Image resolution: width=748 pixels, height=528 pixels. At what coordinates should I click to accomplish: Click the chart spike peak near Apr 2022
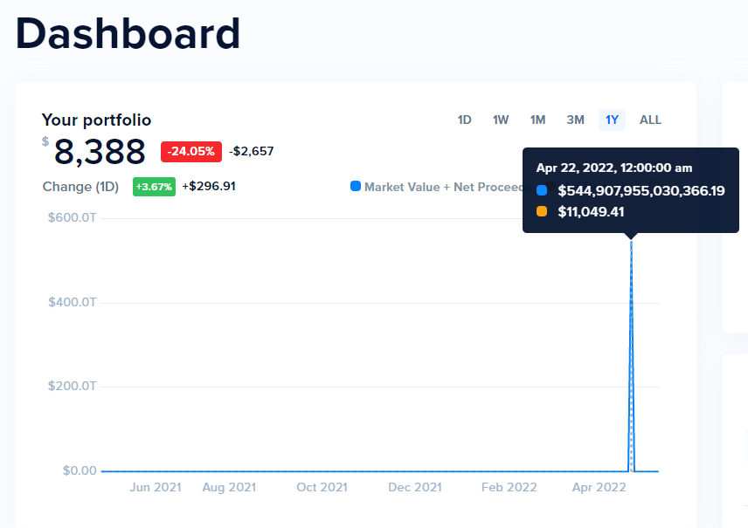click(x=631, y=243)
